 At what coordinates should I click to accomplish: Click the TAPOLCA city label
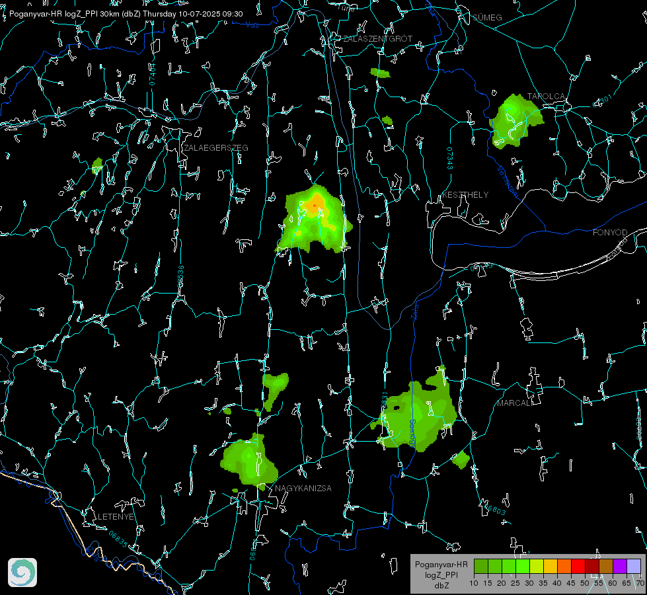point(546,97)
